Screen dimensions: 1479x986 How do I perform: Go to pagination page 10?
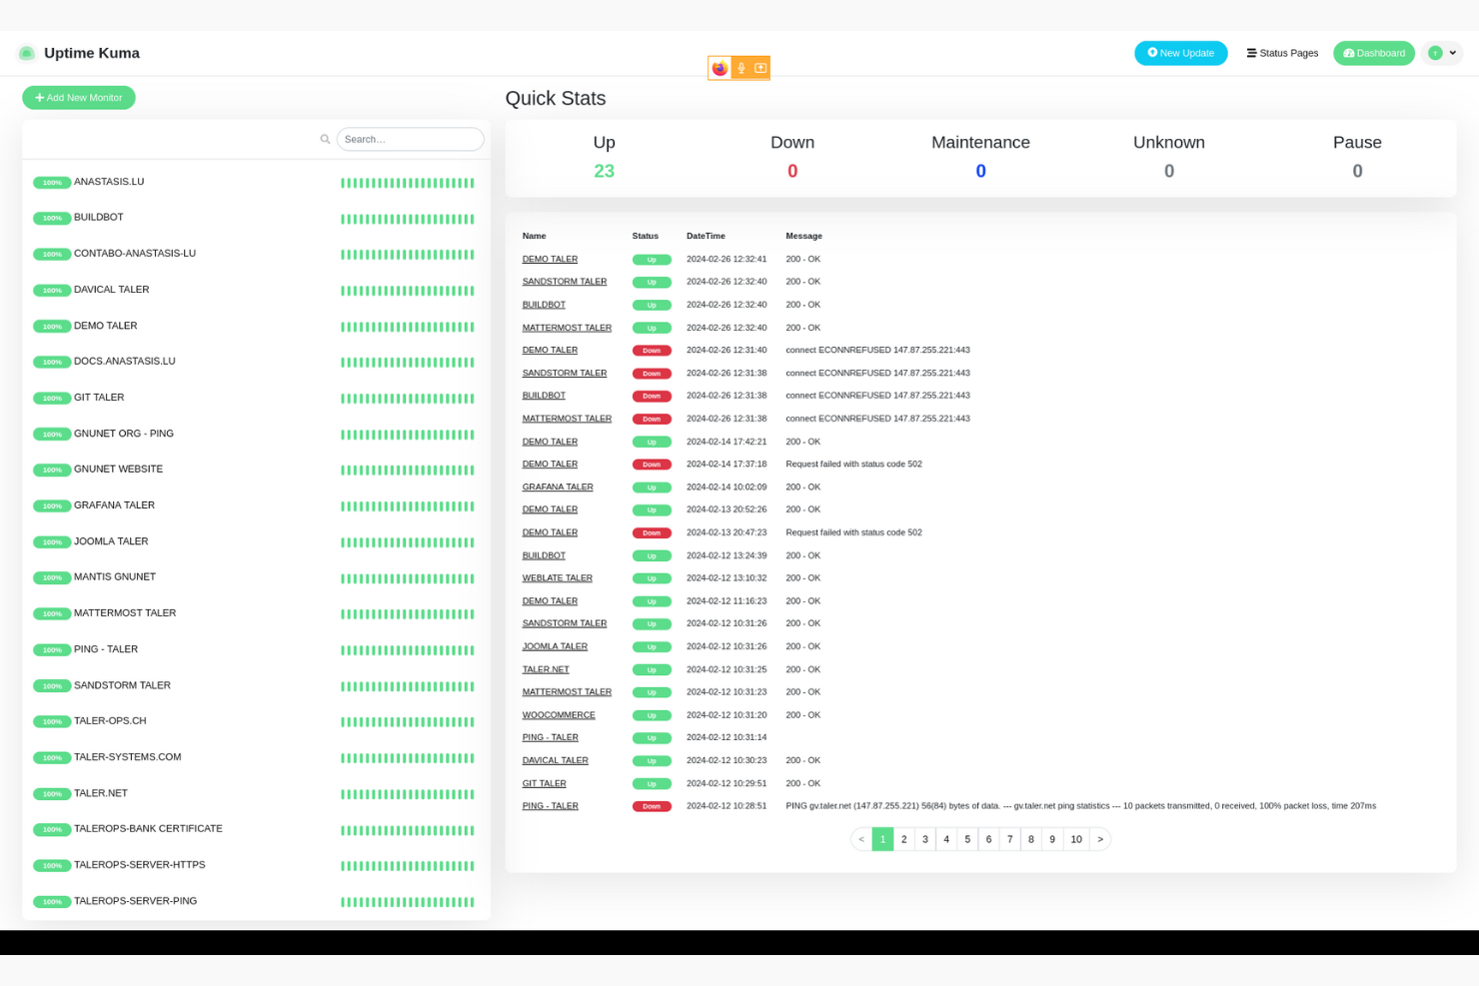[1076, 839]
